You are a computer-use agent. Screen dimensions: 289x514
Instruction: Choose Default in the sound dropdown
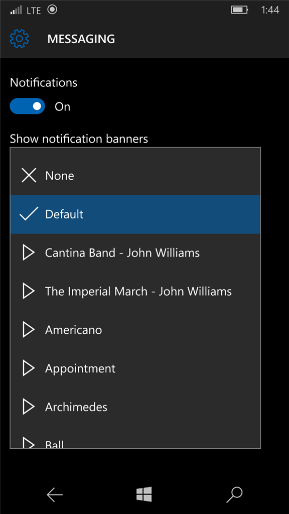click(x=135, y=214)
